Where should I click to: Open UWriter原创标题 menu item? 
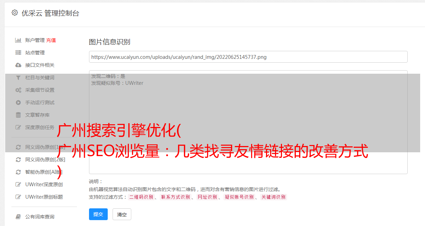(x=44, y=197)
